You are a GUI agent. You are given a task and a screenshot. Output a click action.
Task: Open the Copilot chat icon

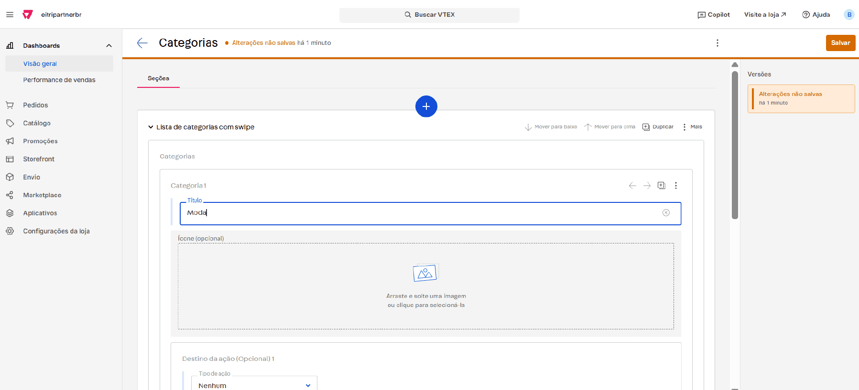click(x=701, y=15)
